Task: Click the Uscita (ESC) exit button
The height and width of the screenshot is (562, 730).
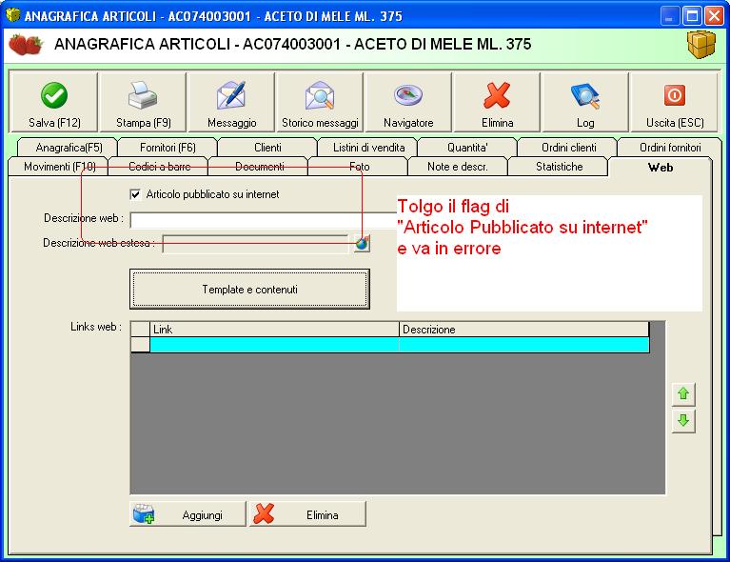Action: pyautogui.click(x=675, y=102)
